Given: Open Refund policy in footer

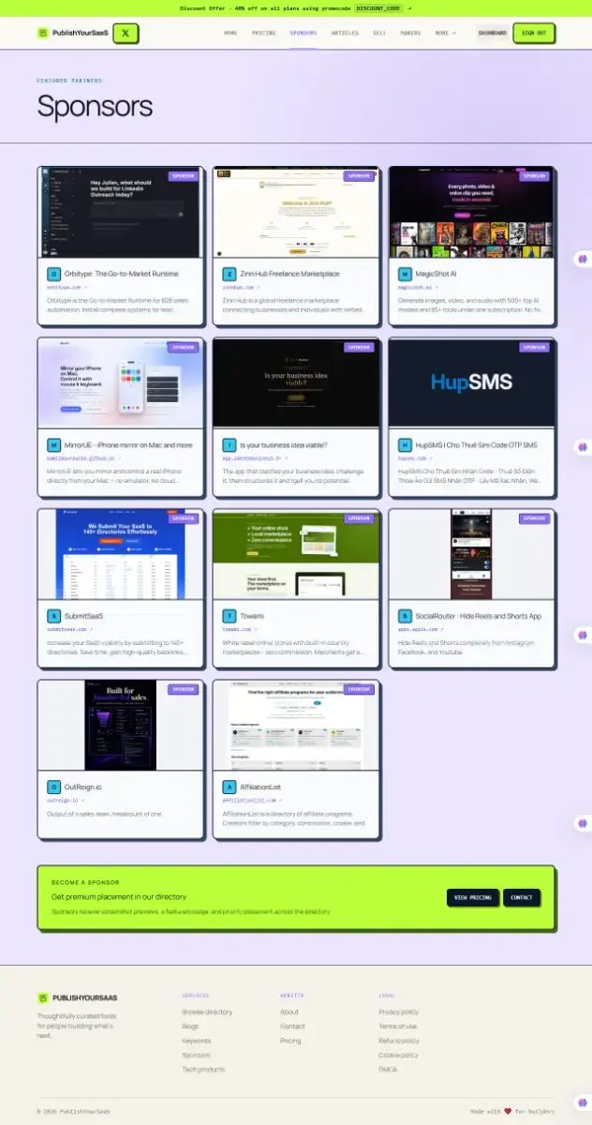Looking at the screenshot, I should pos(399,1041).
